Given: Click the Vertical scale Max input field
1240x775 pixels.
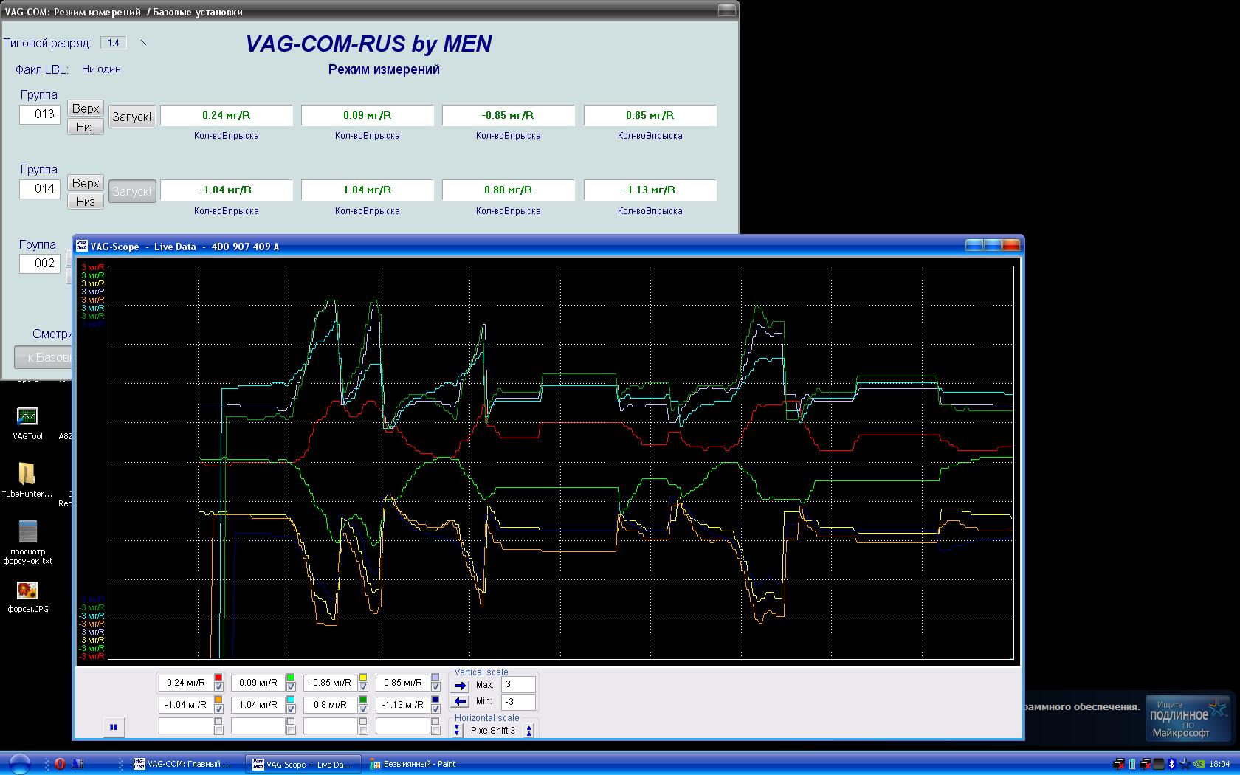Looking at the screenshot, I should 518,684.
